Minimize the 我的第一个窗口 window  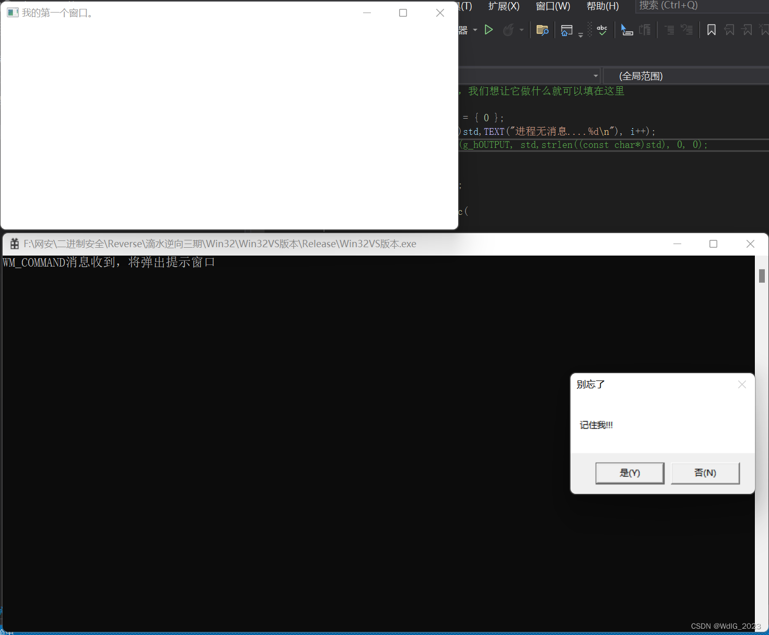tap(367, 13)
